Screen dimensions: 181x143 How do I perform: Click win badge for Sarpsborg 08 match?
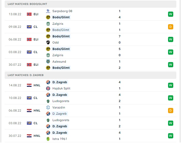pyautogui.click(x=171, y=14)
